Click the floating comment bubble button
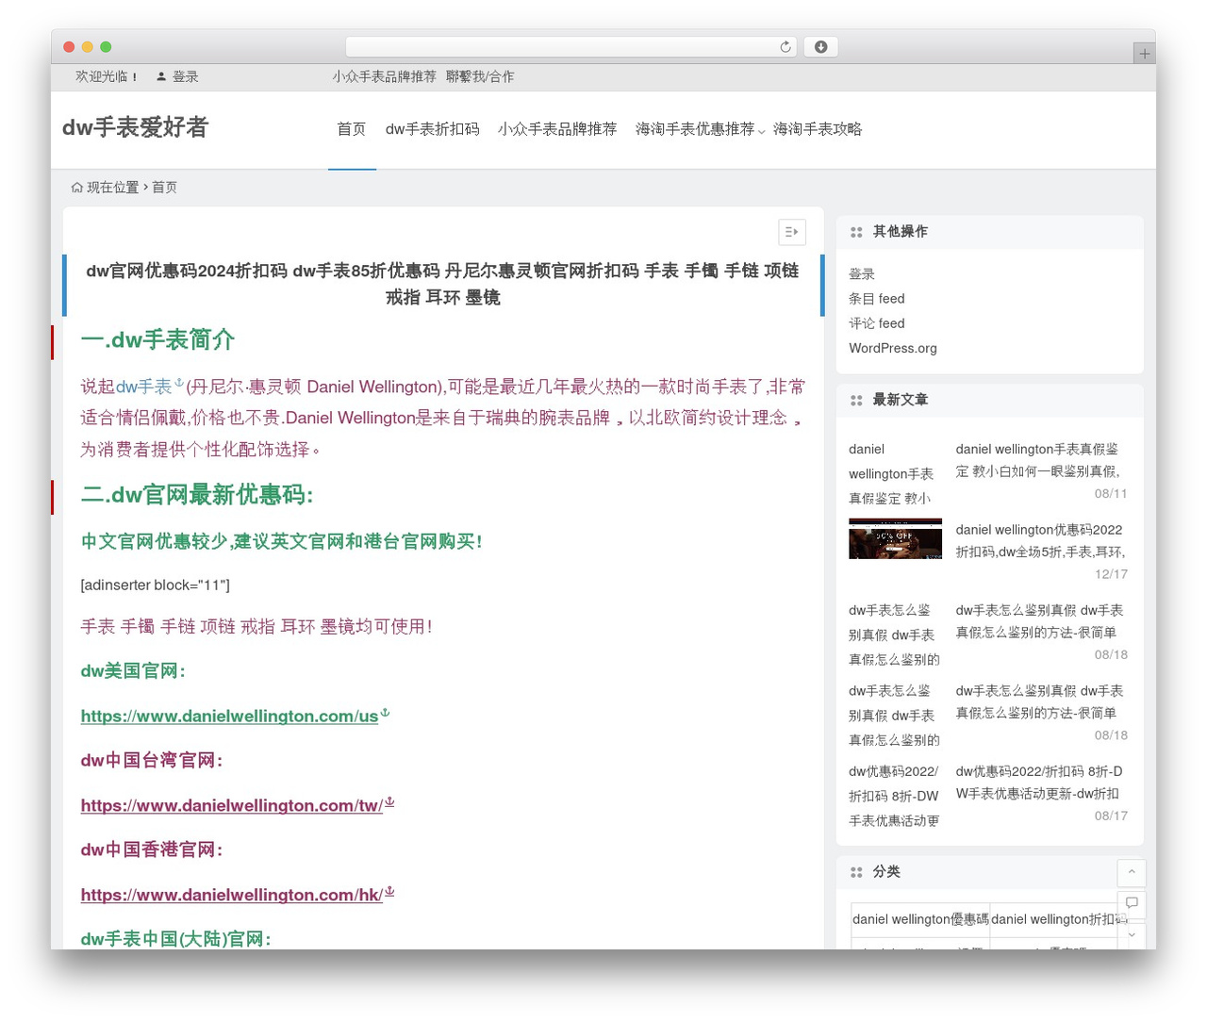Image resolution: width=1207 pixels, height=1022 pixels. [x=1132, y=903]
